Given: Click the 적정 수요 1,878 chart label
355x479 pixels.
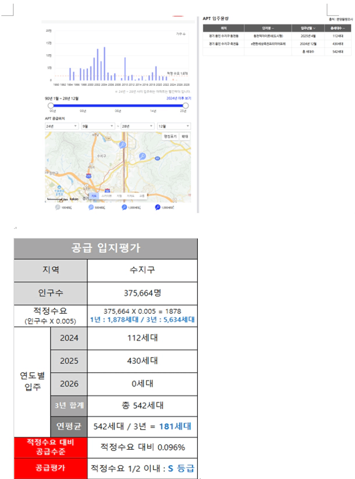Looking at the screenshot, I should pyautogui.click(x=177, y=73).
